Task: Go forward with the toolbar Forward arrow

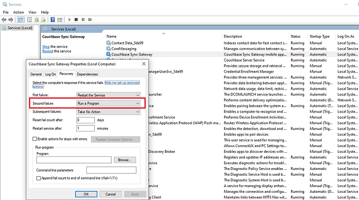Action: [11, 20]
